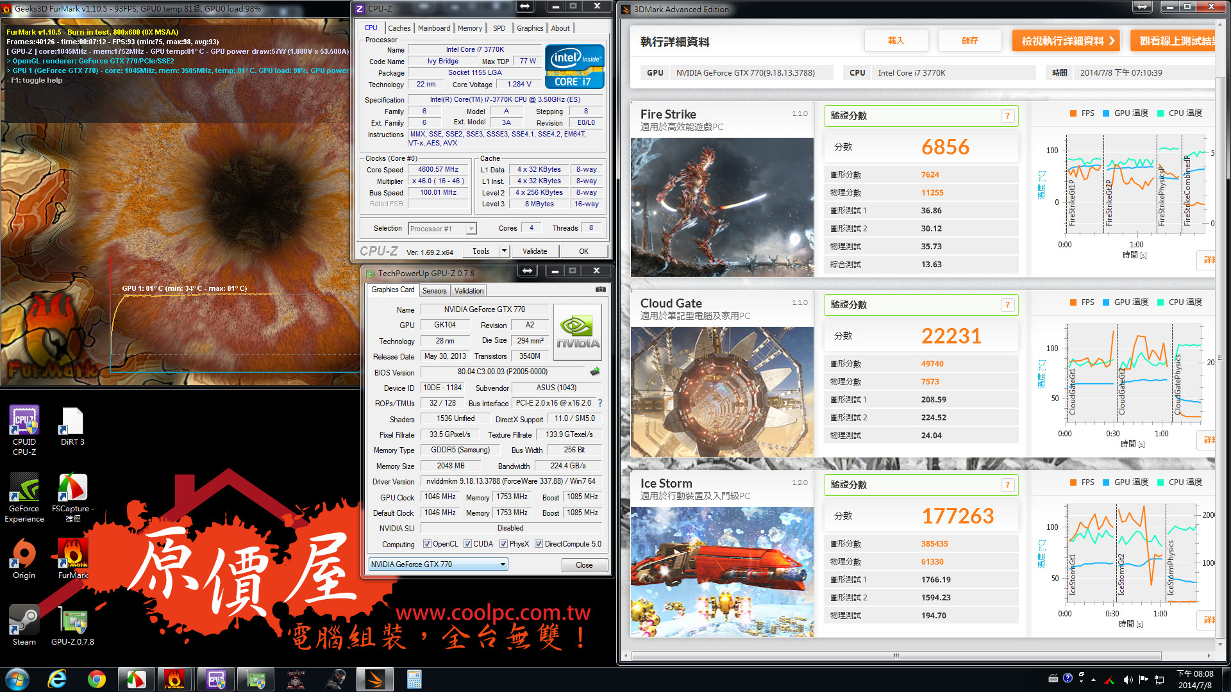This screenshot has width=1231, height=692.
Task: Launch Internet Explorer from the taskbar
Action: pos(58,679)
